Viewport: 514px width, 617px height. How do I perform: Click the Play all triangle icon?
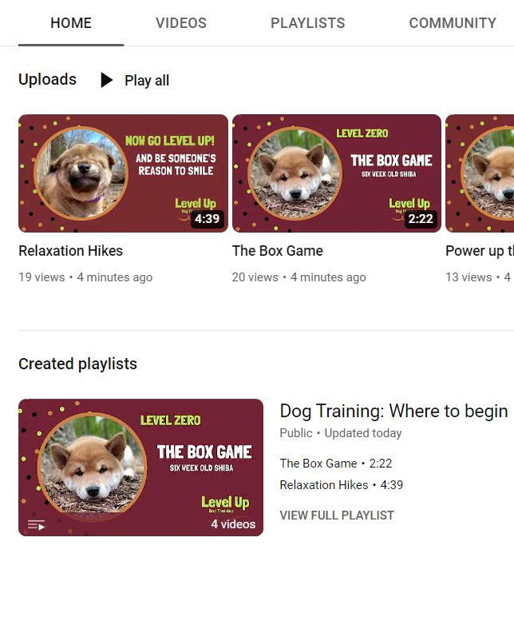(106, 80)
